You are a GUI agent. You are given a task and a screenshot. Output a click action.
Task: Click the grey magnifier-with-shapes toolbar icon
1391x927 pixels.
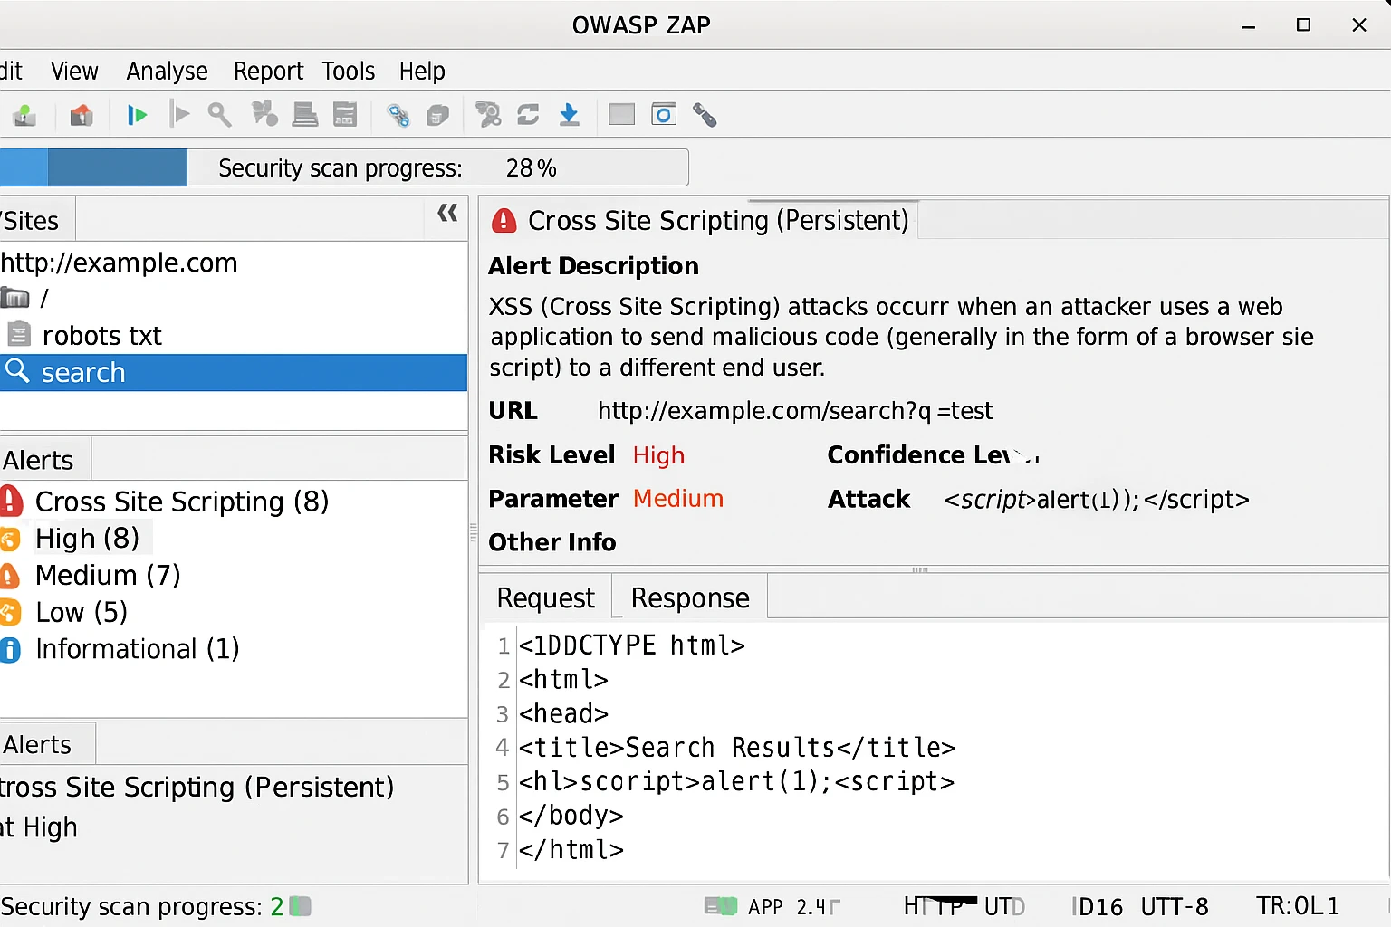click(x=488, y=114)
